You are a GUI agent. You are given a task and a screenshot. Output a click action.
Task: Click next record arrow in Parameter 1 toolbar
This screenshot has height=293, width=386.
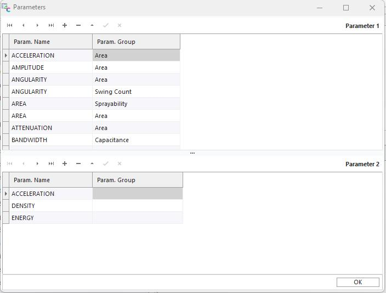coord(37,25)
